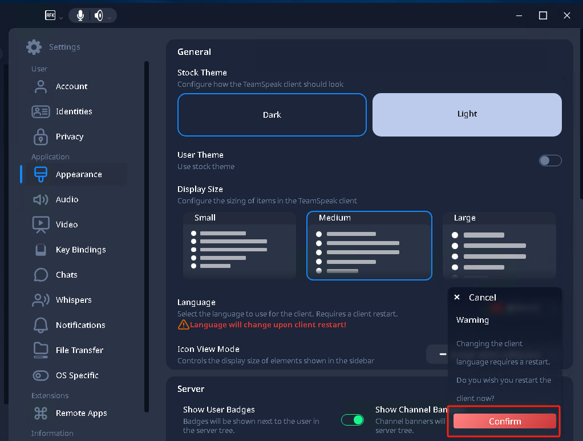Expand the AFK status dropdown arrow
Viewport: 583px width, 441px height.
[x=61, y=18]
